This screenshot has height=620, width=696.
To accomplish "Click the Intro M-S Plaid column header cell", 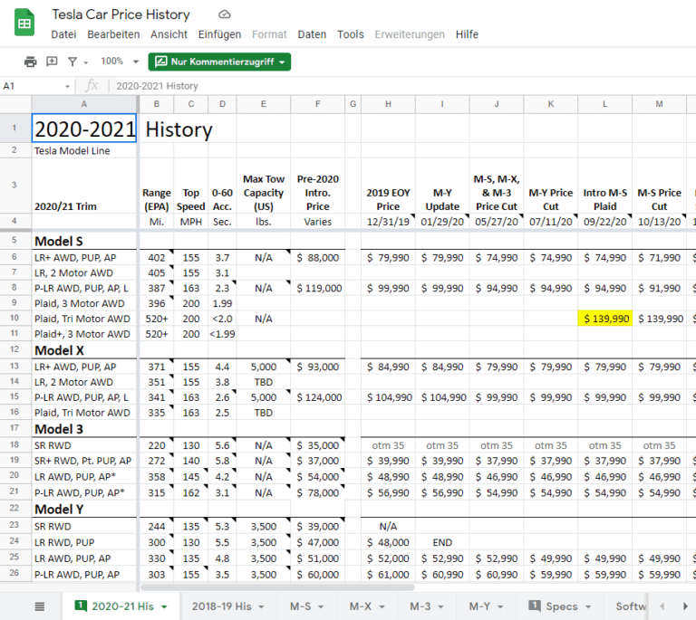I will [x=605, y=186].
